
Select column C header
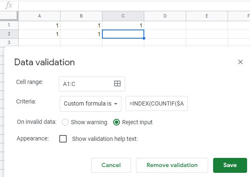click(x=123, y=16)
